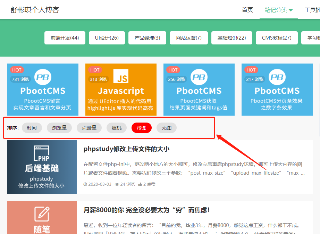Click the JS logo on the Javascript card

tap(121, 77)
